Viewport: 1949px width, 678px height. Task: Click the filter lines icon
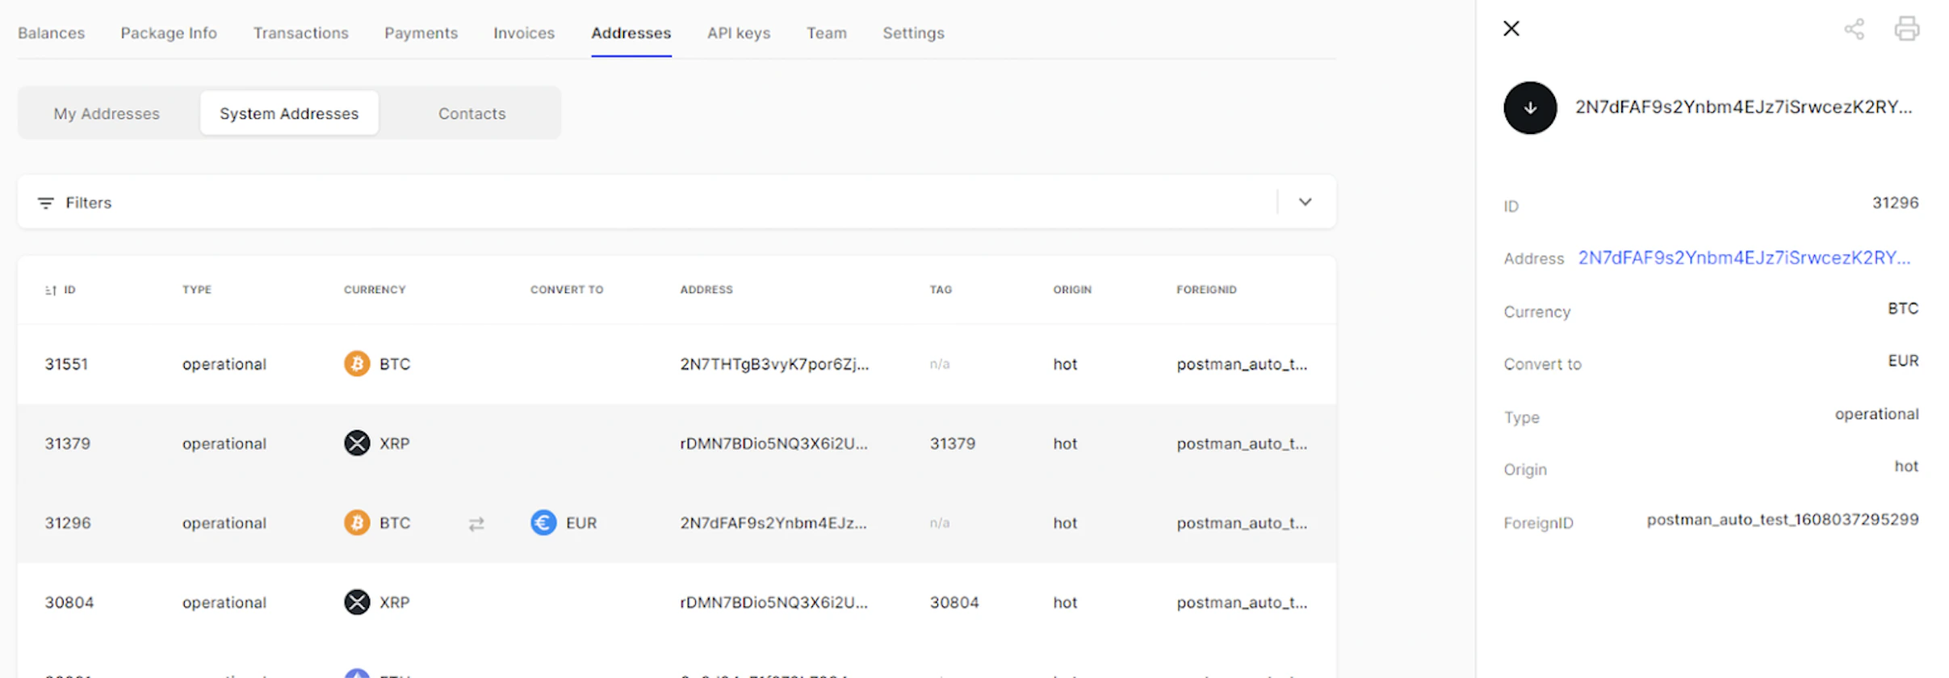46,203
